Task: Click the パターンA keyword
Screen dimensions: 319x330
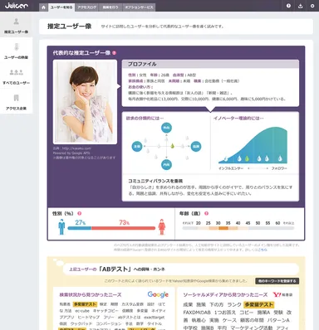Action: pos(278,320)
